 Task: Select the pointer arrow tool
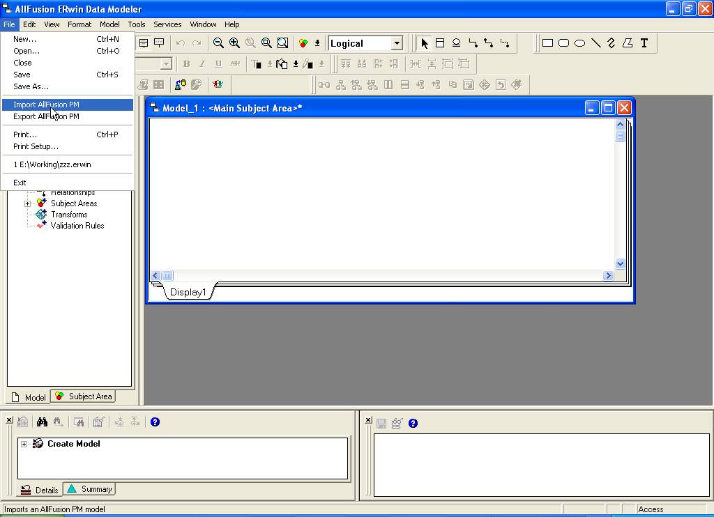point(425,43)
